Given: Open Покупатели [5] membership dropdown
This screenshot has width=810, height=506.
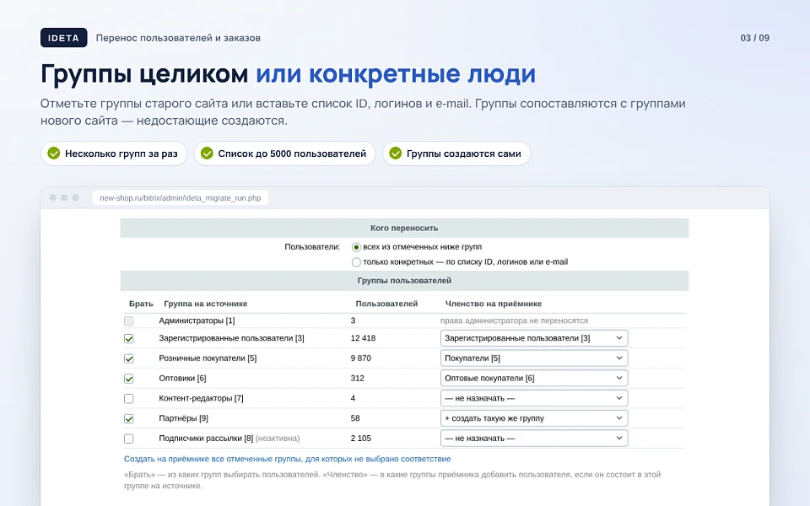Looking at the screenshot, I should point(534,358).
